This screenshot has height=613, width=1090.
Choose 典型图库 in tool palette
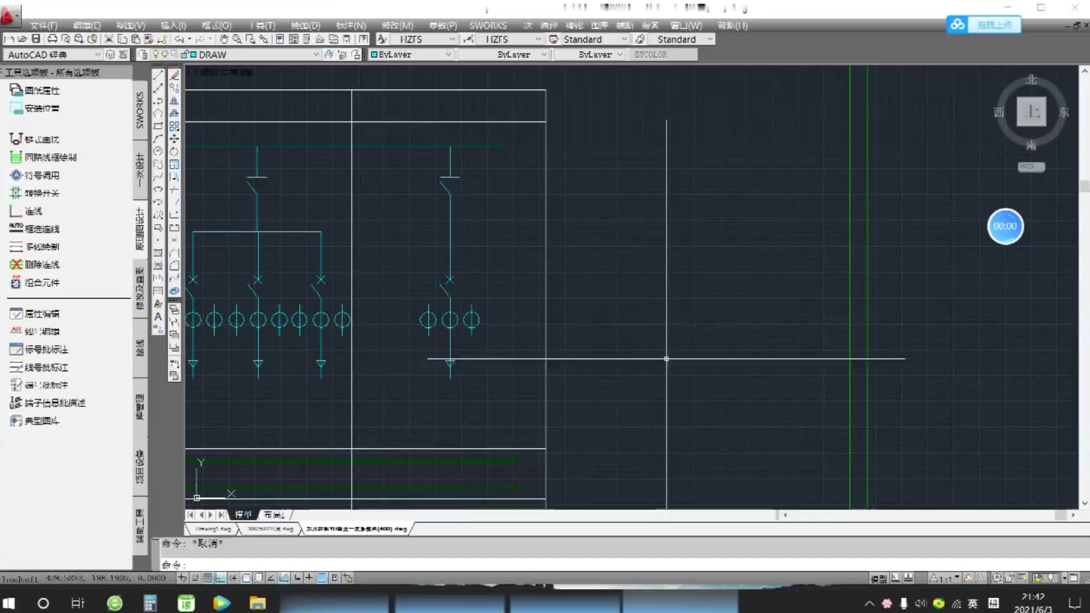click(35, 421)
